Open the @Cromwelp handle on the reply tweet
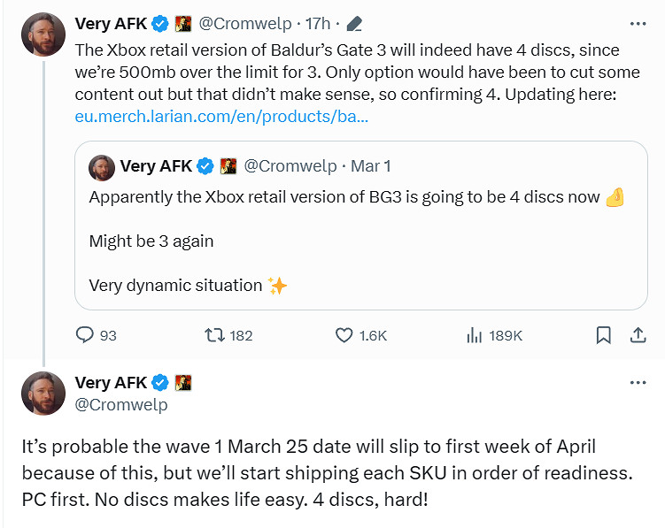The image size is (665, 528). [121, 404]
